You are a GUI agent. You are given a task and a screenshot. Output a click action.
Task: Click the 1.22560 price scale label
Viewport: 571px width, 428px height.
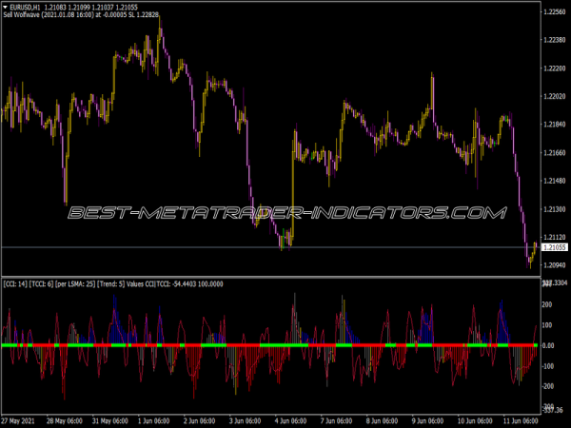tap(555, 12)
